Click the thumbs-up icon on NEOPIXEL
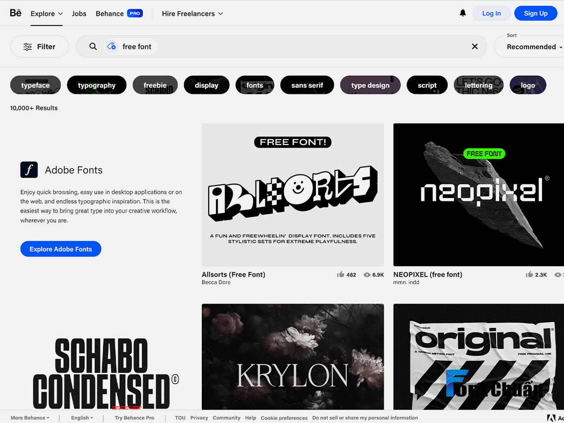Image resolution: width=564 pixels, height=423 pixels. pos(529,275)
